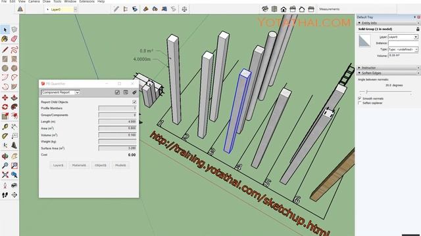This screenshot has height=236, width=421.
Task: Click the Models button in Quantifier
Action: 120,165
